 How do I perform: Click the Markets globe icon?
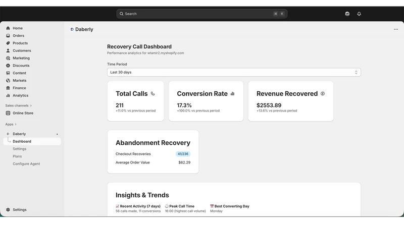click(x=8, y=80)
